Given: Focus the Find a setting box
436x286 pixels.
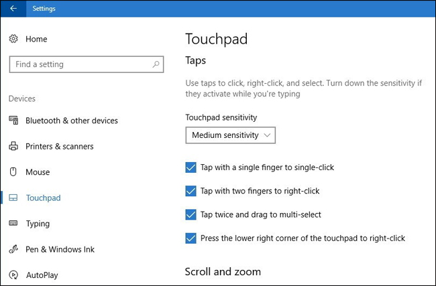Looking at the screenshot, I should click(87, 64).
